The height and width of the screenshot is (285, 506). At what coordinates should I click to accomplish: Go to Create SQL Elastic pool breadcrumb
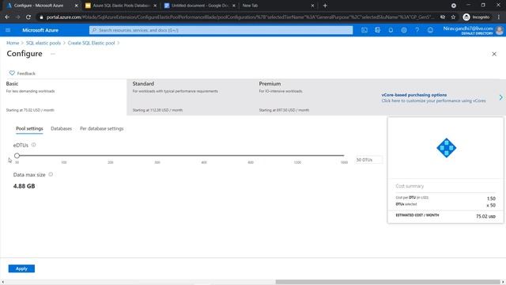point(91,43)
